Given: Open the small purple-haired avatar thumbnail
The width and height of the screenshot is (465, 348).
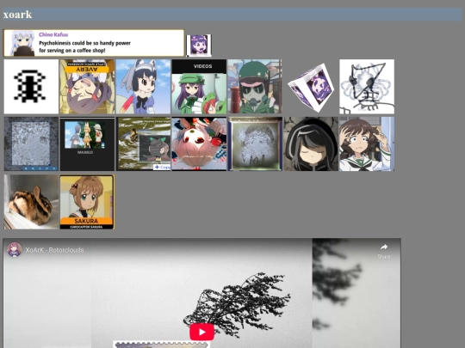Looking at the screenshot, I should pyautogui.click(x=199, y=45).
